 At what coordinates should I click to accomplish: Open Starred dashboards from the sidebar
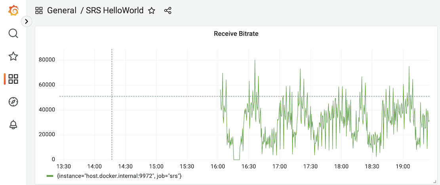[13, 56]
